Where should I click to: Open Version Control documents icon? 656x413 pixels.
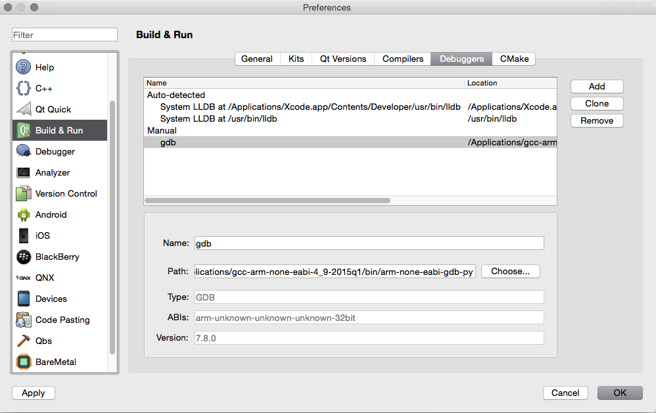point(24,193)
